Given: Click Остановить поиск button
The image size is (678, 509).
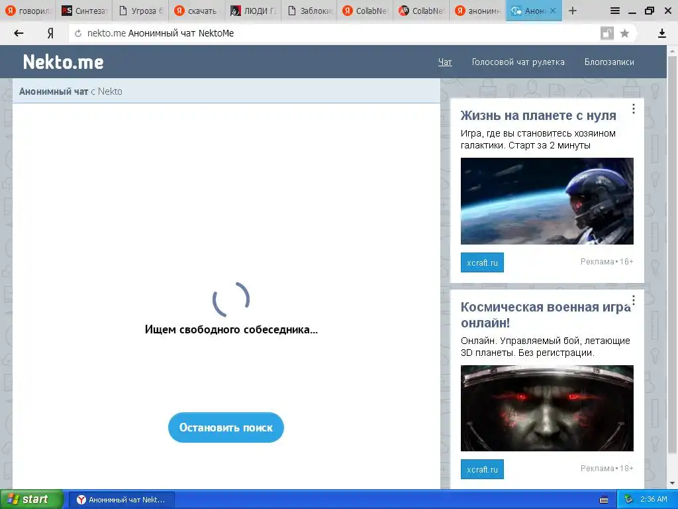Looking at the screenshot, I should [226, 427].
